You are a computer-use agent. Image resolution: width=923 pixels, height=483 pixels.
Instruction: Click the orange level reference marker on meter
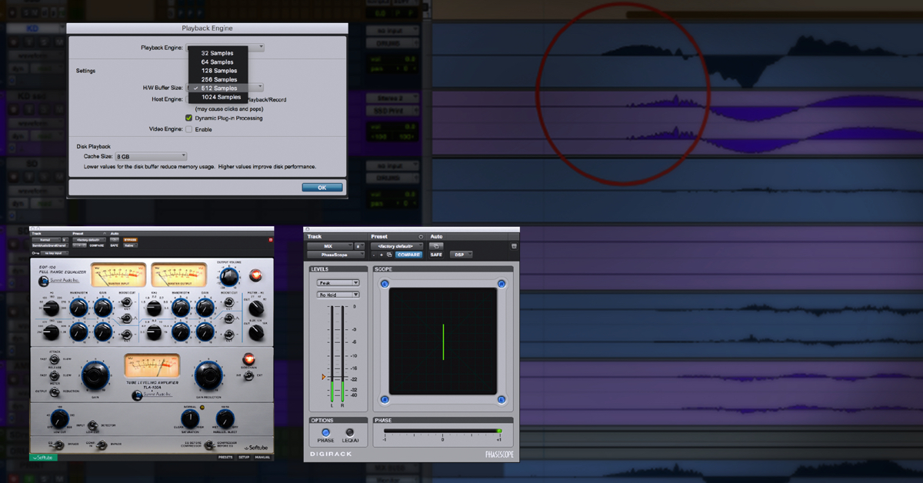click(325, 377)
